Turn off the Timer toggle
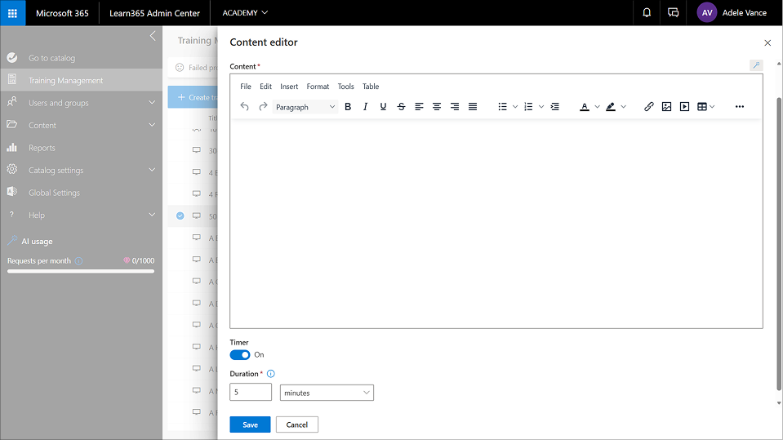 [x=239, y=355]
